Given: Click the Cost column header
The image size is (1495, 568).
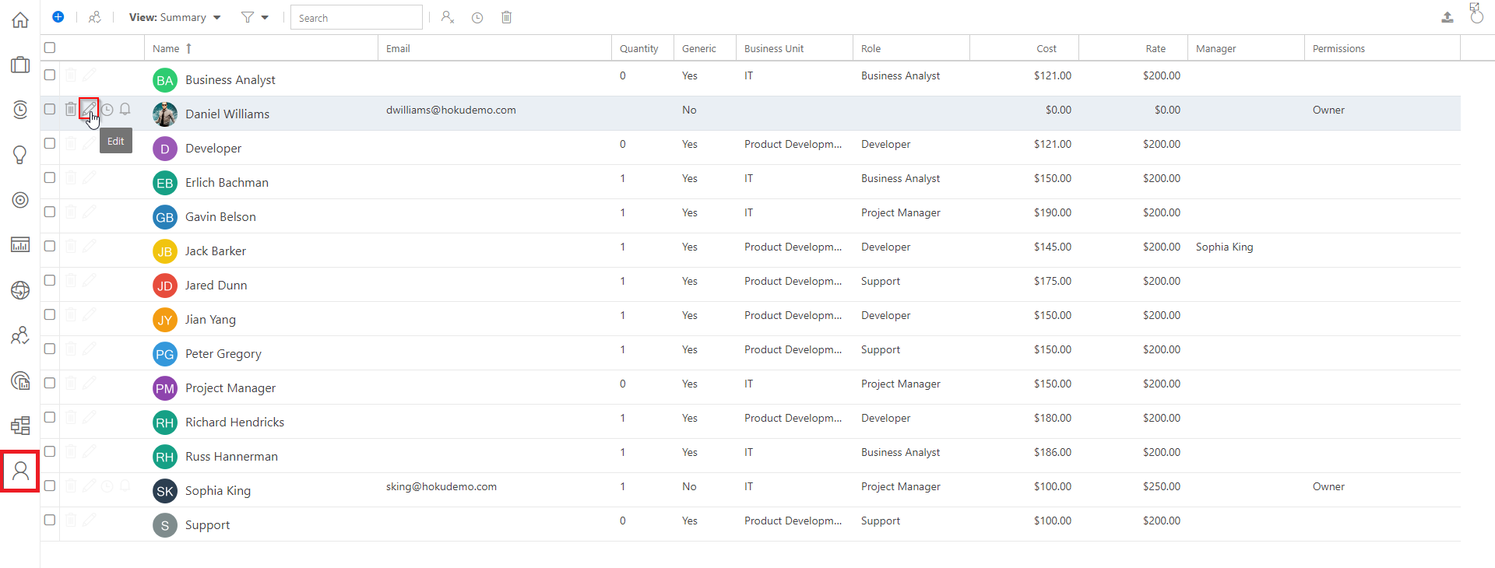Looking at the screenshot, I should click(1046, 48).
